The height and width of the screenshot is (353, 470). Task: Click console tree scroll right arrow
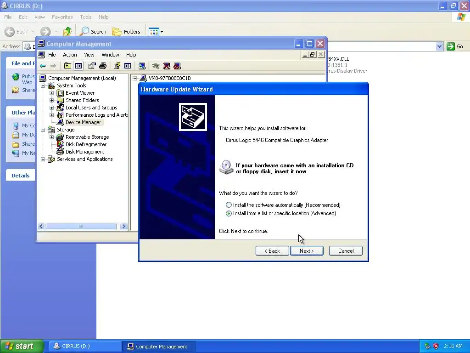coord(123,226)
